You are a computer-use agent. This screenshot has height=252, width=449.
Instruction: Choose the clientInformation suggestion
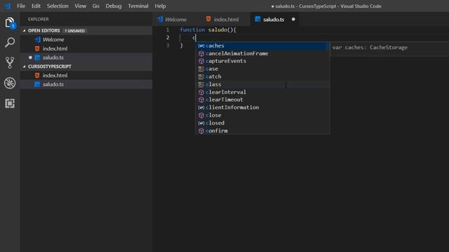coord(262,107)
